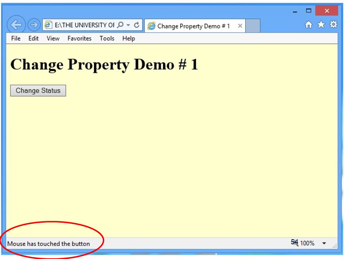Viewport: 345px width, 259px height.
Task: Go to the Home page icon
Action: tap(308, 24)
